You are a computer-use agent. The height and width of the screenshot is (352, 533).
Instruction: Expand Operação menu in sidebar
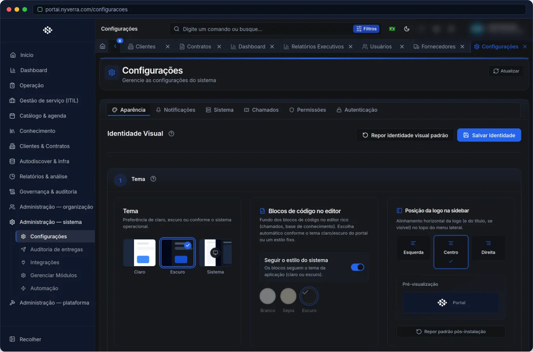47,85
